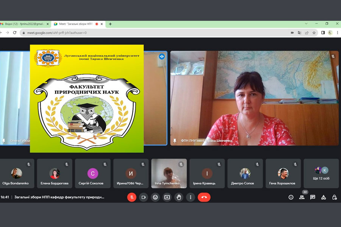Show the participants list icon
Viewport: 341px width, 227px height.
(302, 197)
